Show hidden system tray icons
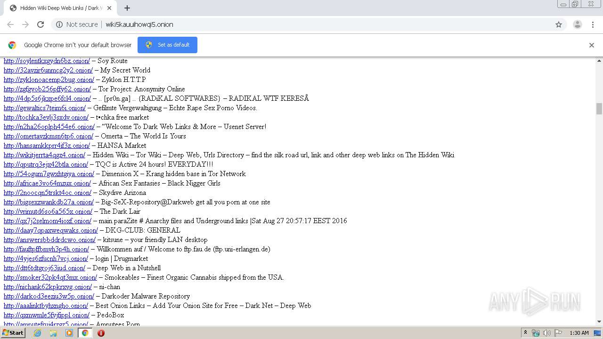 click(x=525, y=333)
